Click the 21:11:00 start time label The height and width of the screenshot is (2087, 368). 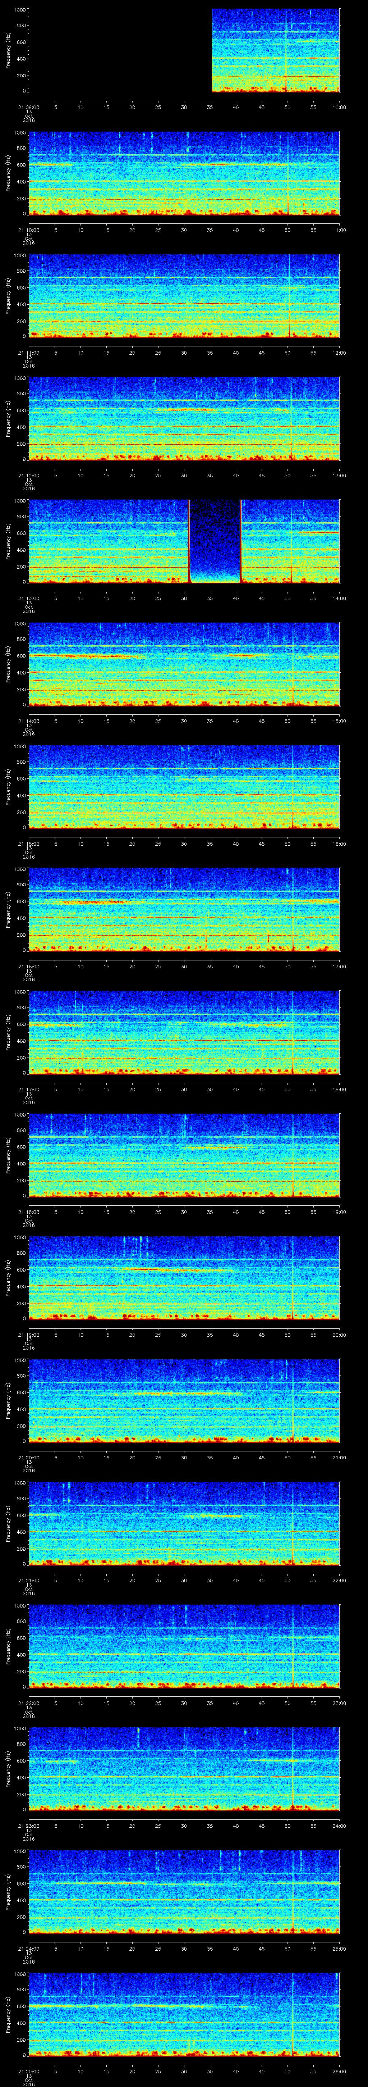tap(28, 353)
